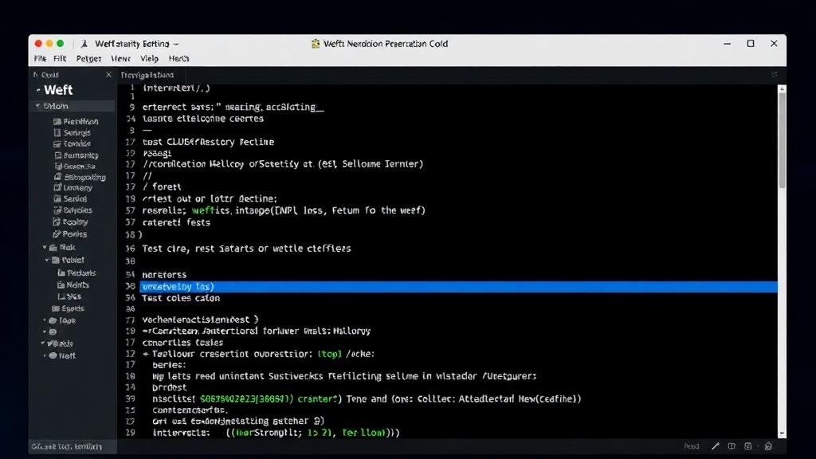Open the File menu

(40, 59)
